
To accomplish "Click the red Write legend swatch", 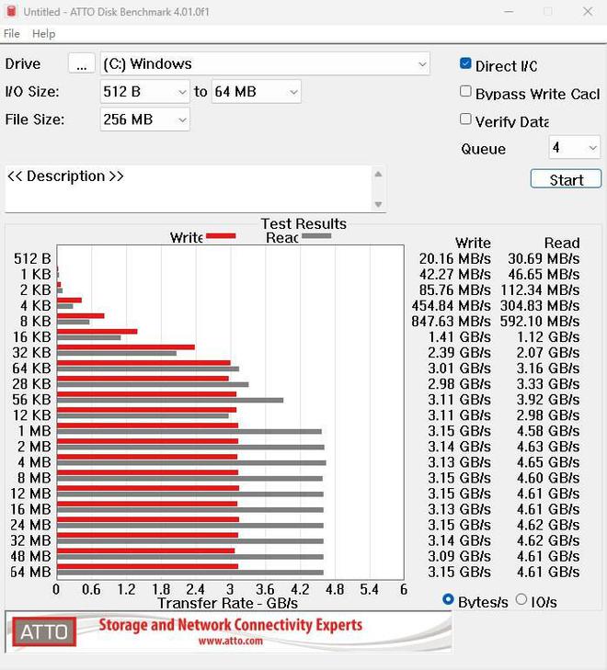I will click(x=221, y=236).
